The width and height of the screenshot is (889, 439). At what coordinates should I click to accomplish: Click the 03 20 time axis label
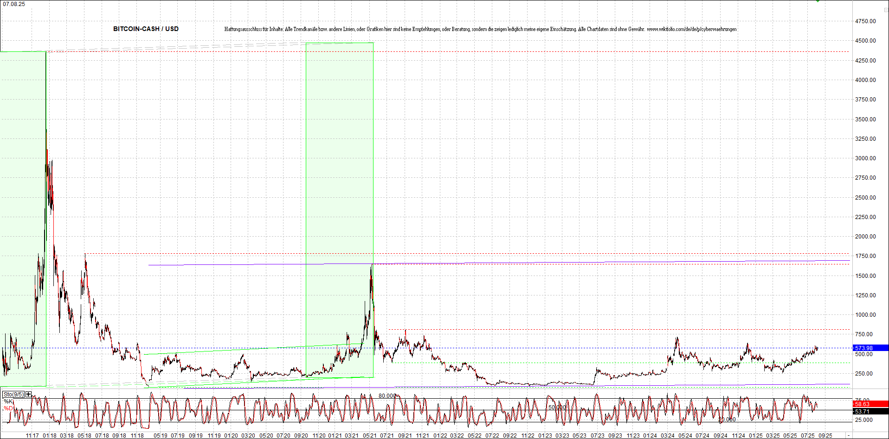(x=248, y=436)
